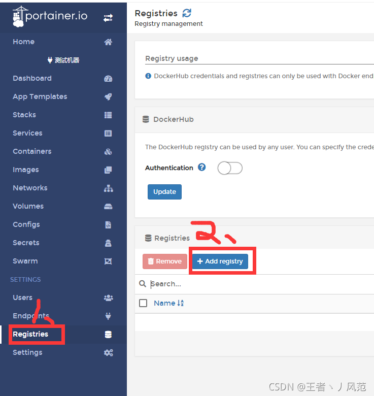Click the Containers cubes icon

click(108, 152)
